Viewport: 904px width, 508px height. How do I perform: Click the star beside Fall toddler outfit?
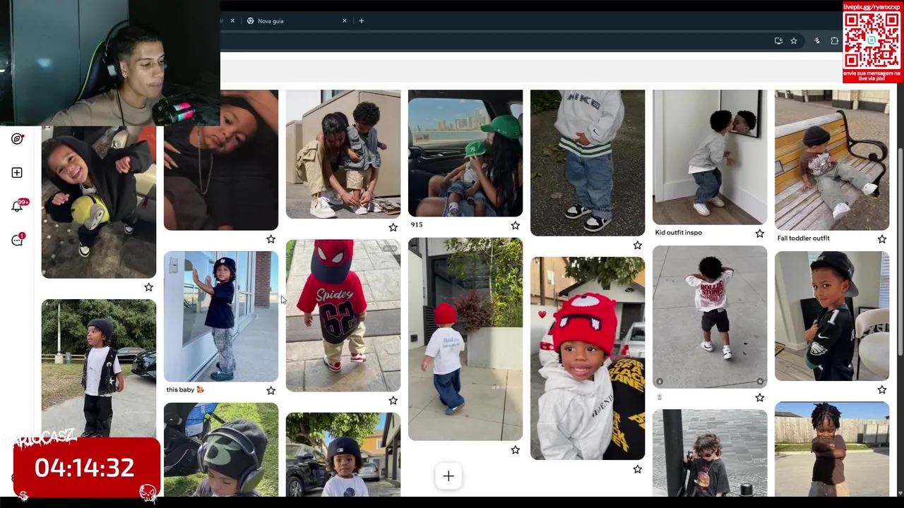[881, 239]
